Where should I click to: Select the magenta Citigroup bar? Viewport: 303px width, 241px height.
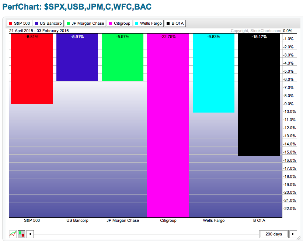point(168,125)
